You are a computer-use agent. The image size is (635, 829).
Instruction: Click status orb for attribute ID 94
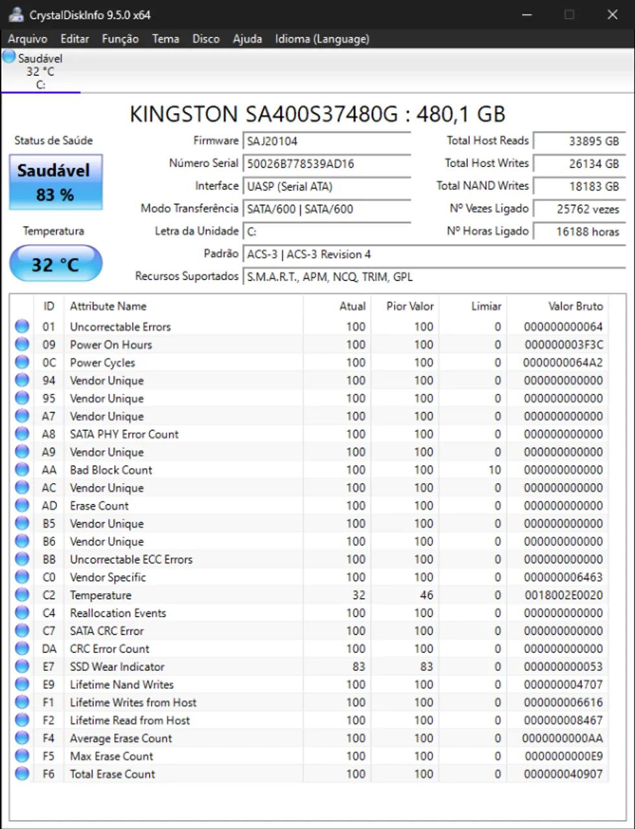click(x=22, y=380)
